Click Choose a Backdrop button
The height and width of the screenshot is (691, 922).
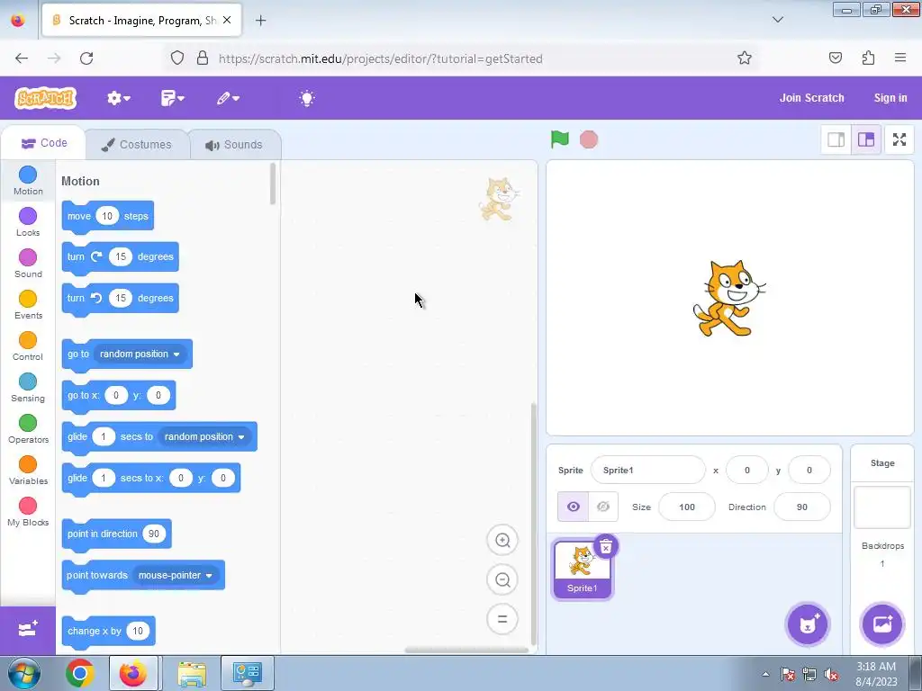pyautogui.click(x=882, y=624)
